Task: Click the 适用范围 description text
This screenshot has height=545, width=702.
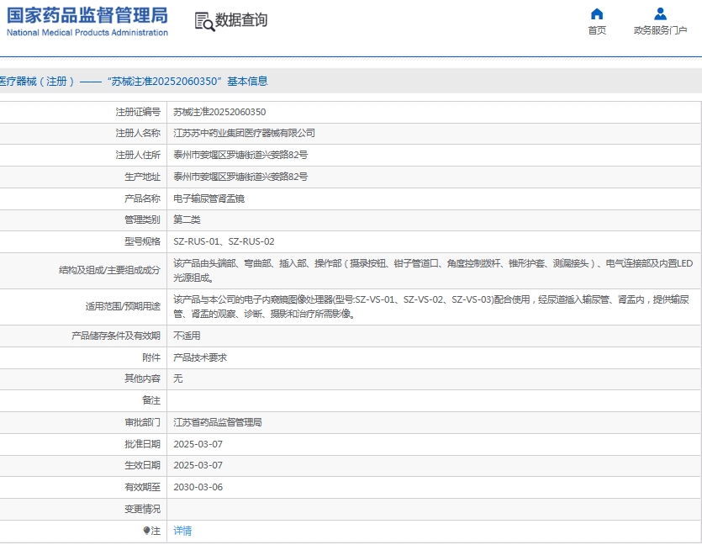Action: point(431,306)
